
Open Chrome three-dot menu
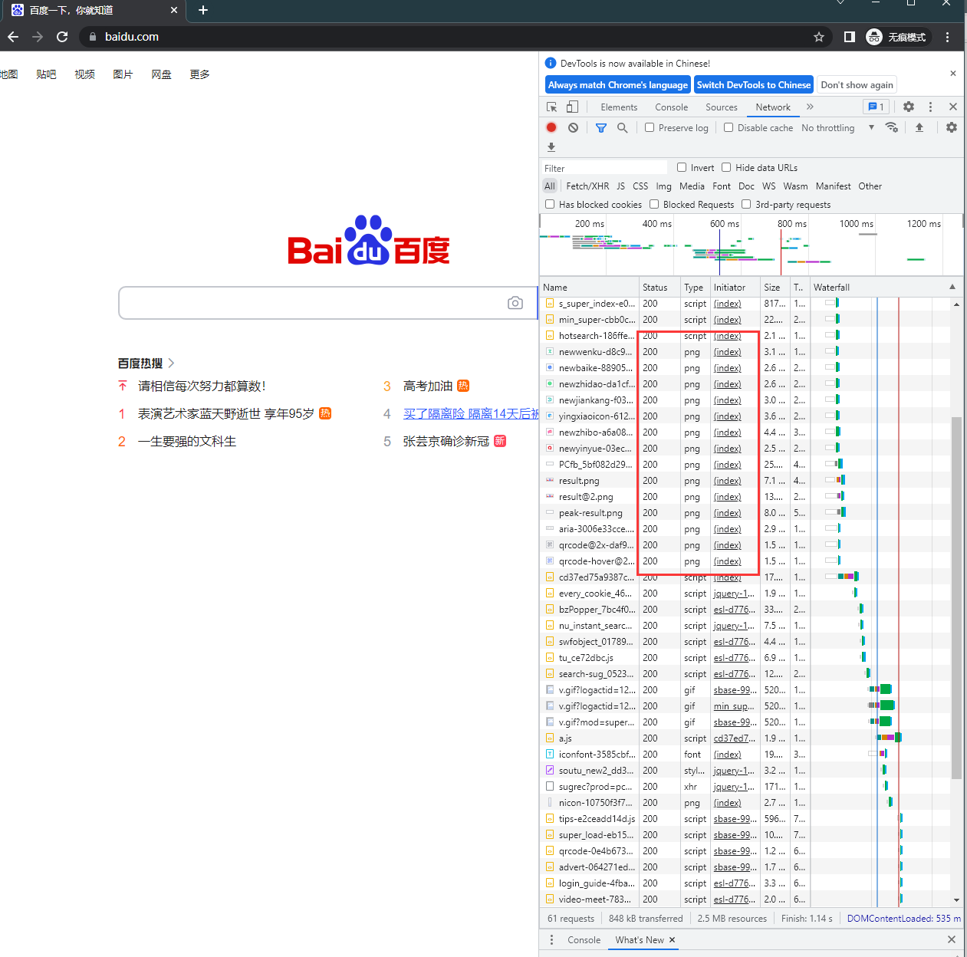point(948,37)
